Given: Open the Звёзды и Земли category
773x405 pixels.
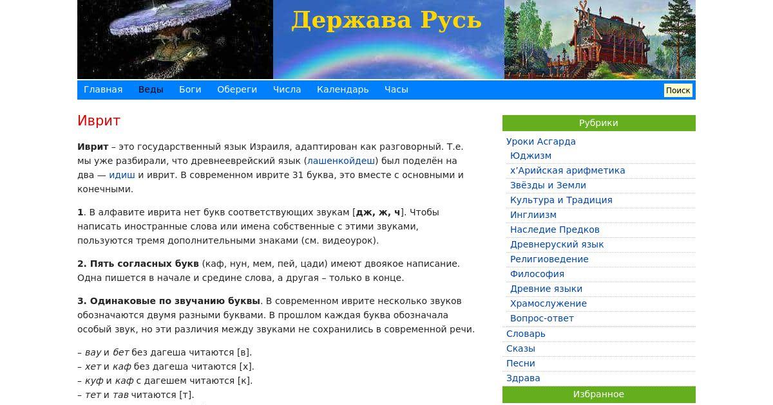Looking at the screenshot, I should 548,185.
